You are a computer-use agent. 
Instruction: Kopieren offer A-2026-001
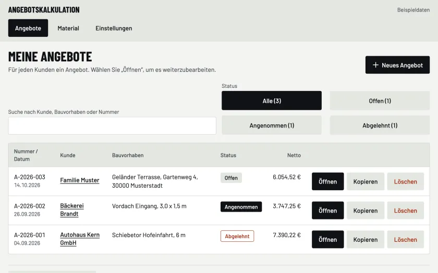coord(366,239)
